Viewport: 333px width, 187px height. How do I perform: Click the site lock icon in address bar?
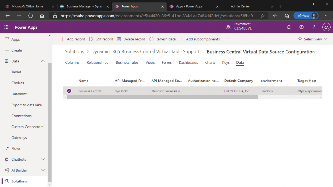point(55,16)
